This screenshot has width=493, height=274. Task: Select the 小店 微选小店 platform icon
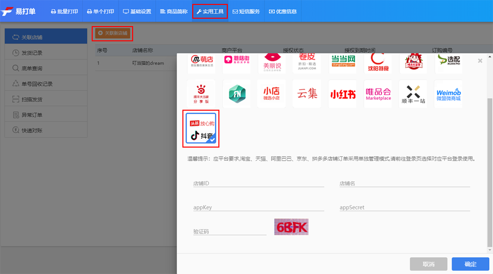click(271, 94)
